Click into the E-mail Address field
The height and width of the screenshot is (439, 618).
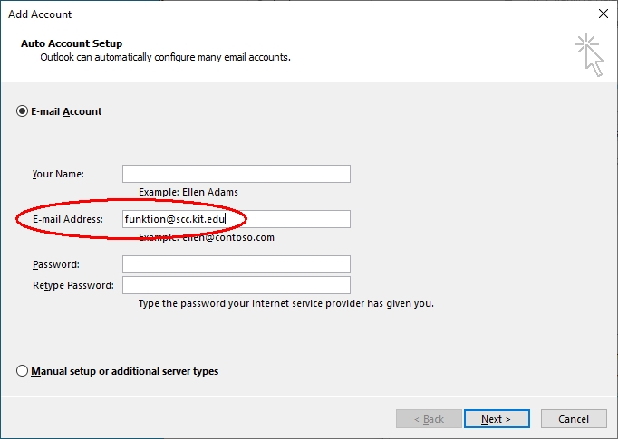click(237, 219)
